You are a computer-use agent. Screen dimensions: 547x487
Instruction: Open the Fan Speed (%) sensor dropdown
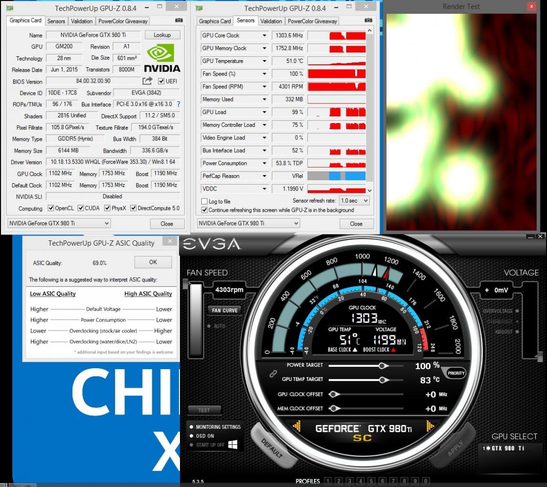[264, 74]
